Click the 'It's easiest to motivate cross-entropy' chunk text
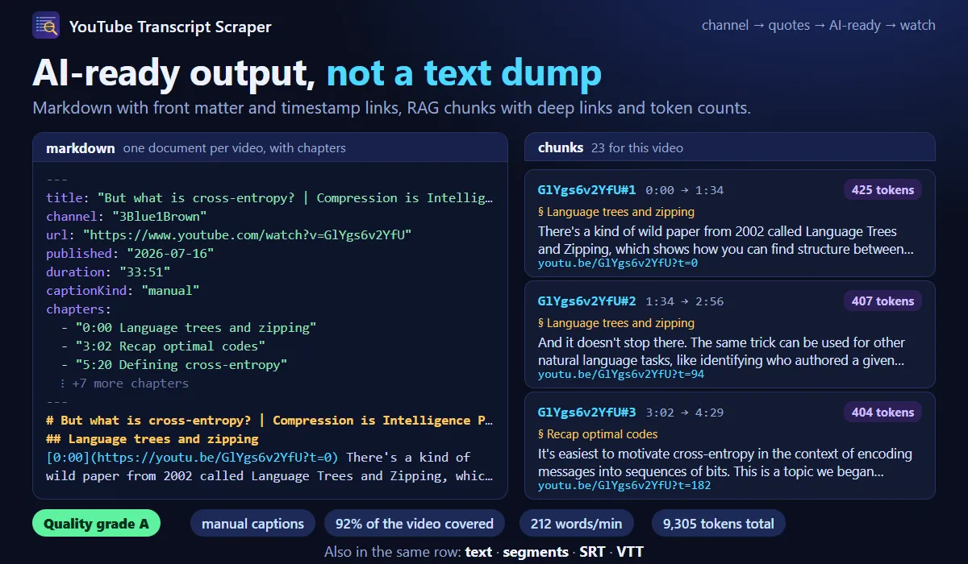Viewport: 968px width, 564px height. (725, 462)
